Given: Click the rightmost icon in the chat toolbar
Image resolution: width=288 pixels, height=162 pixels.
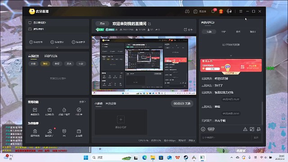Looking at the screenshot, I should [x=259, y=129].
